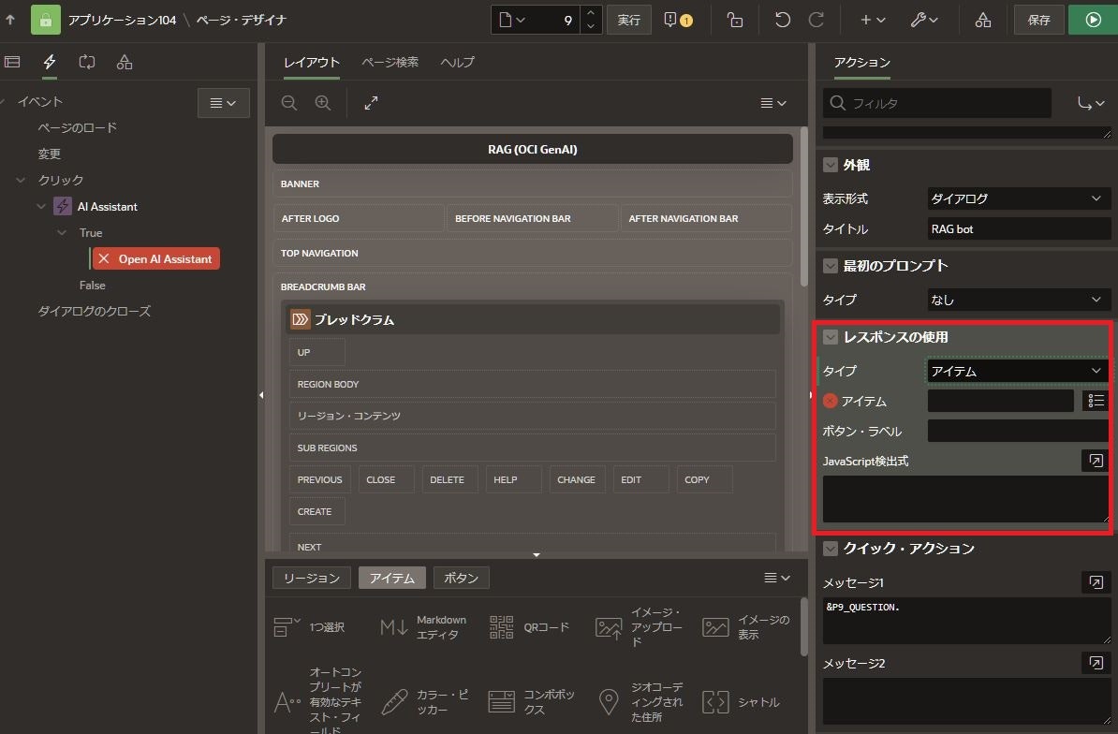Image resolution: width=1118 pixels, height=734 pixels.
Task: Select ページのロード in the event tree
Action: click(x=77, y=127)
